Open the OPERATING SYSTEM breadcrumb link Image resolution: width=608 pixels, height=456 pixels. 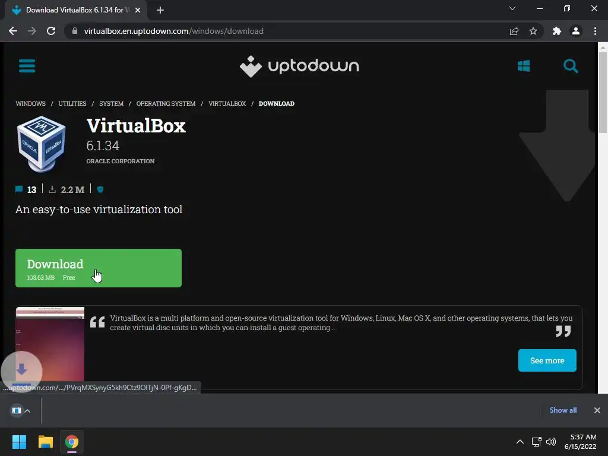(x=166, y=103)
